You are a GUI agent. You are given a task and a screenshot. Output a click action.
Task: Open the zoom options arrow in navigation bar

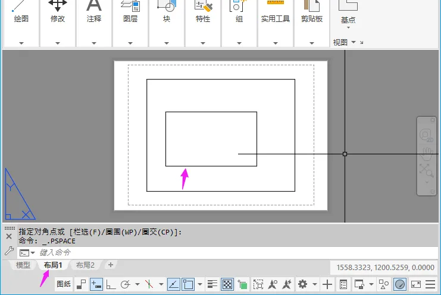point(427,182)
